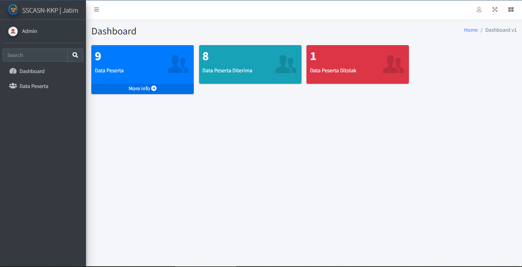The height and width of the screenshot is (267, 522).
Task: Click the More info link on blue card
Action: coord(142,88)
